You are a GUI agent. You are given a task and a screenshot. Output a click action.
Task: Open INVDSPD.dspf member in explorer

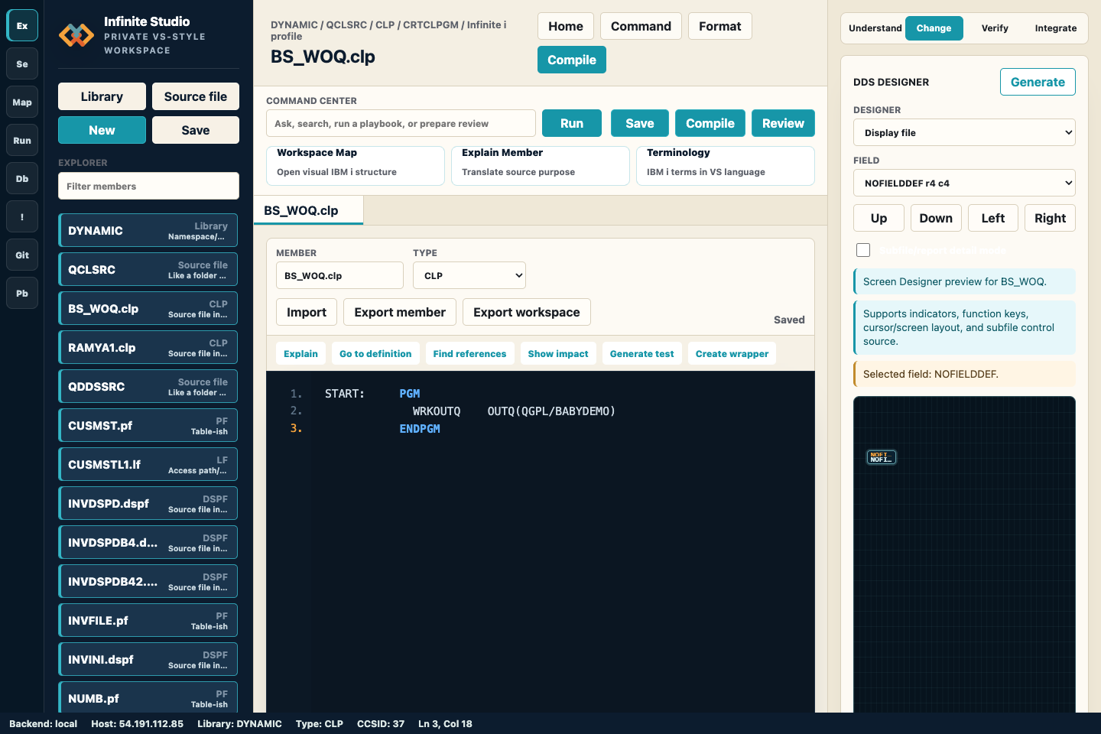(148, 503)
